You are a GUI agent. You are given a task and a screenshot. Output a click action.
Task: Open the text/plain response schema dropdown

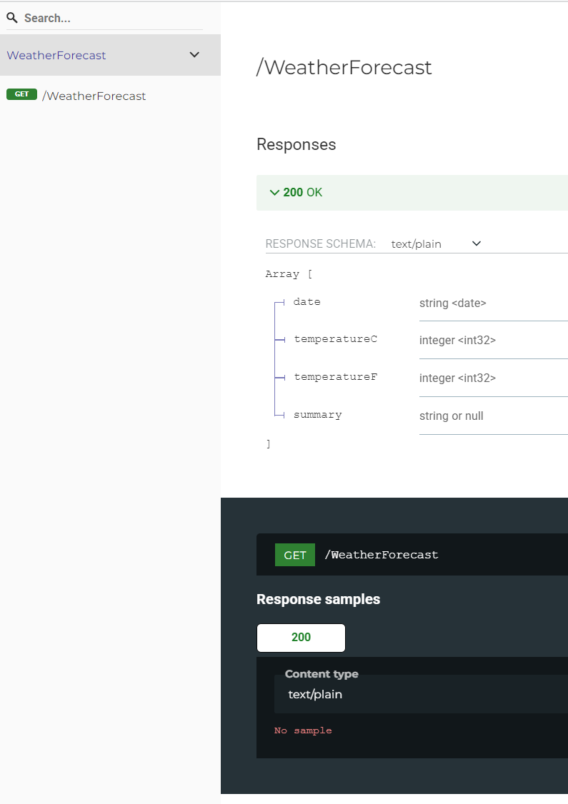(436, 244)
